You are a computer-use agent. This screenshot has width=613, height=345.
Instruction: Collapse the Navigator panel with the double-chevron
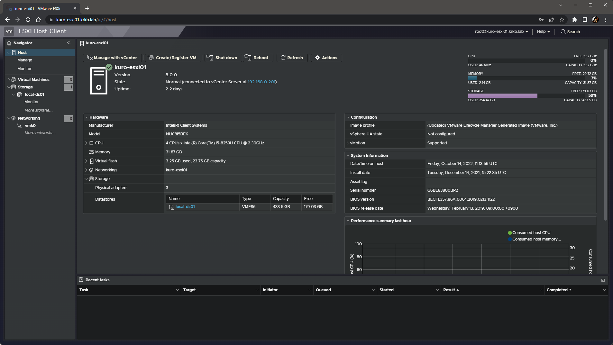(x=69, y=42)
